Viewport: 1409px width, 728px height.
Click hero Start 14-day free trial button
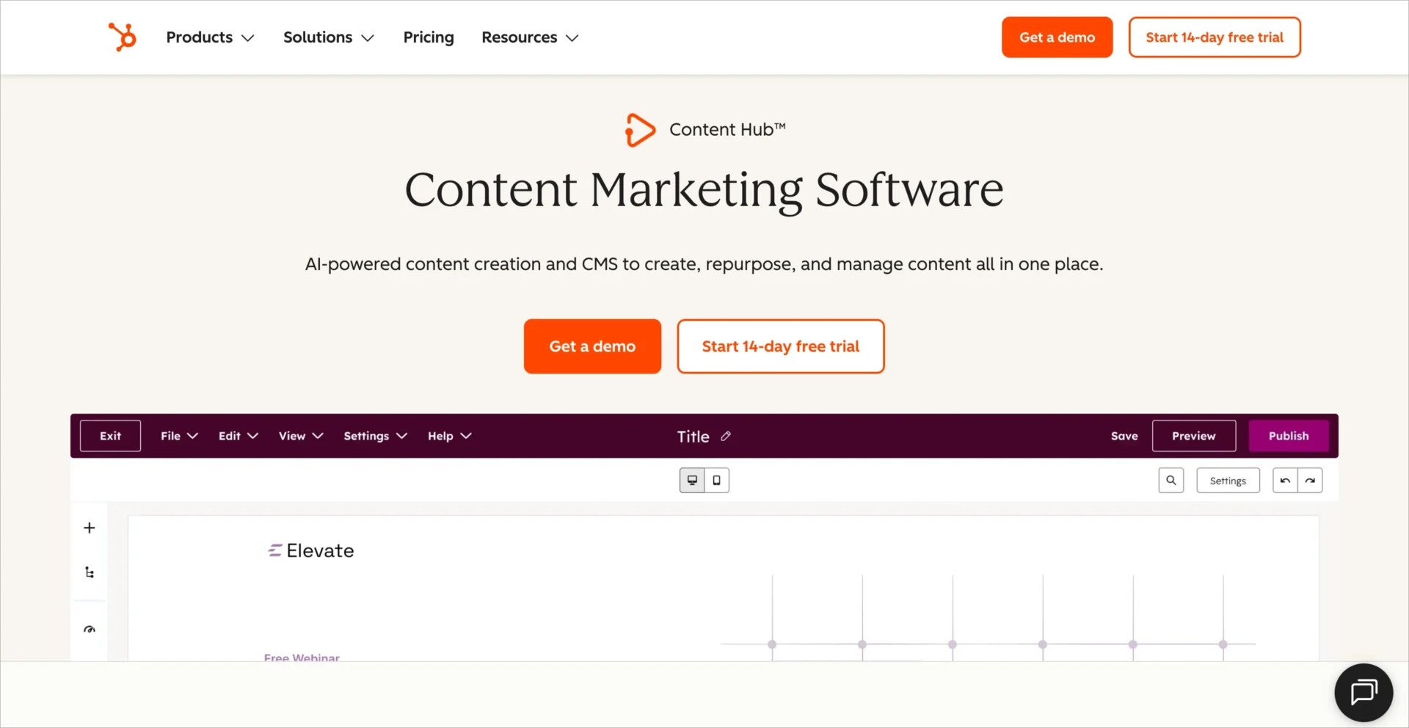click(x=780, y=346)
